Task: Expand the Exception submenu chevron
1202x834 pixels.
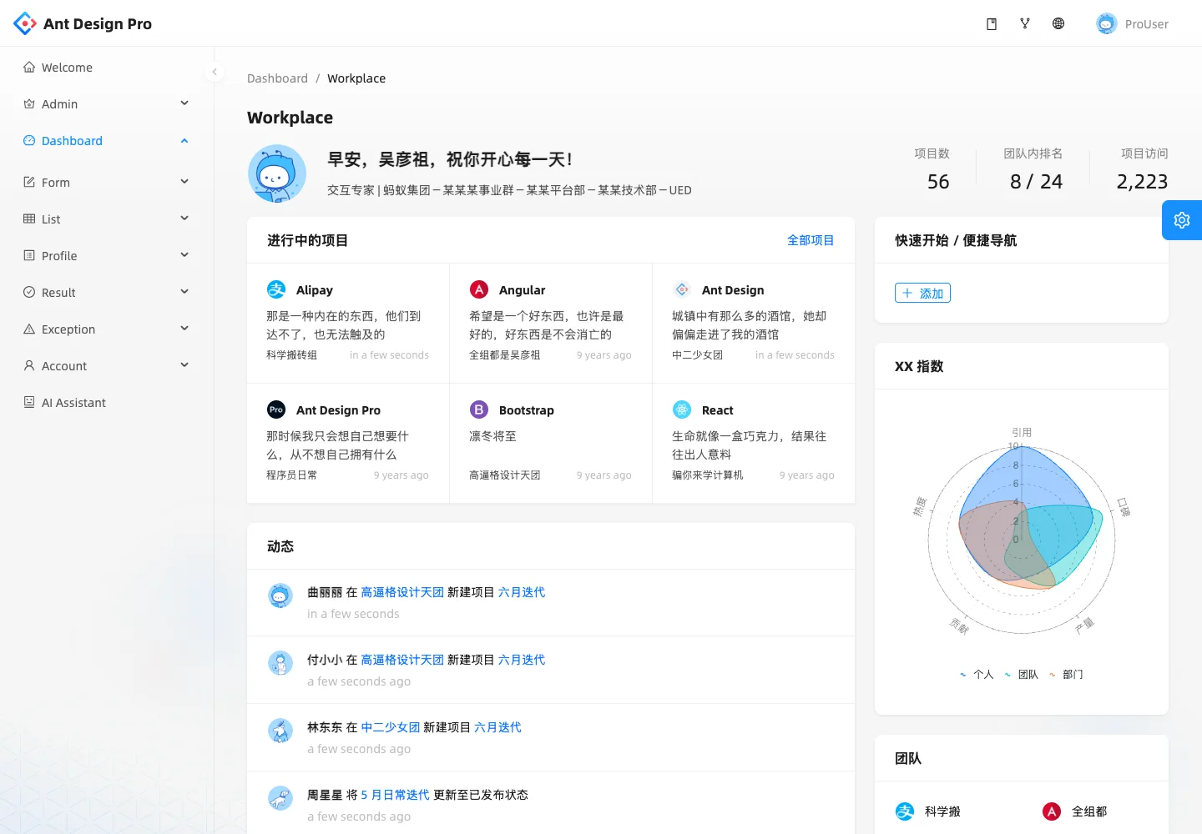Action: [184, 329]
